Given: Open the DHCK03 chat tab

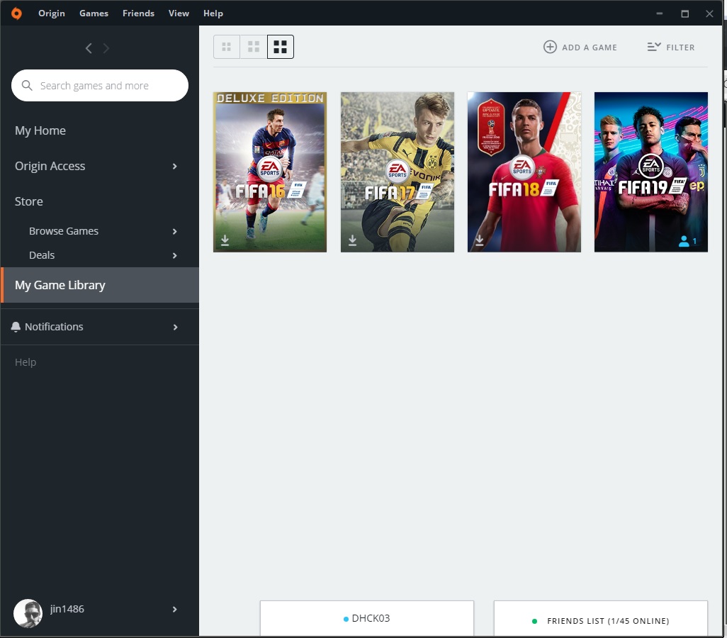Looking at the screenshot, I should point(367,619).
